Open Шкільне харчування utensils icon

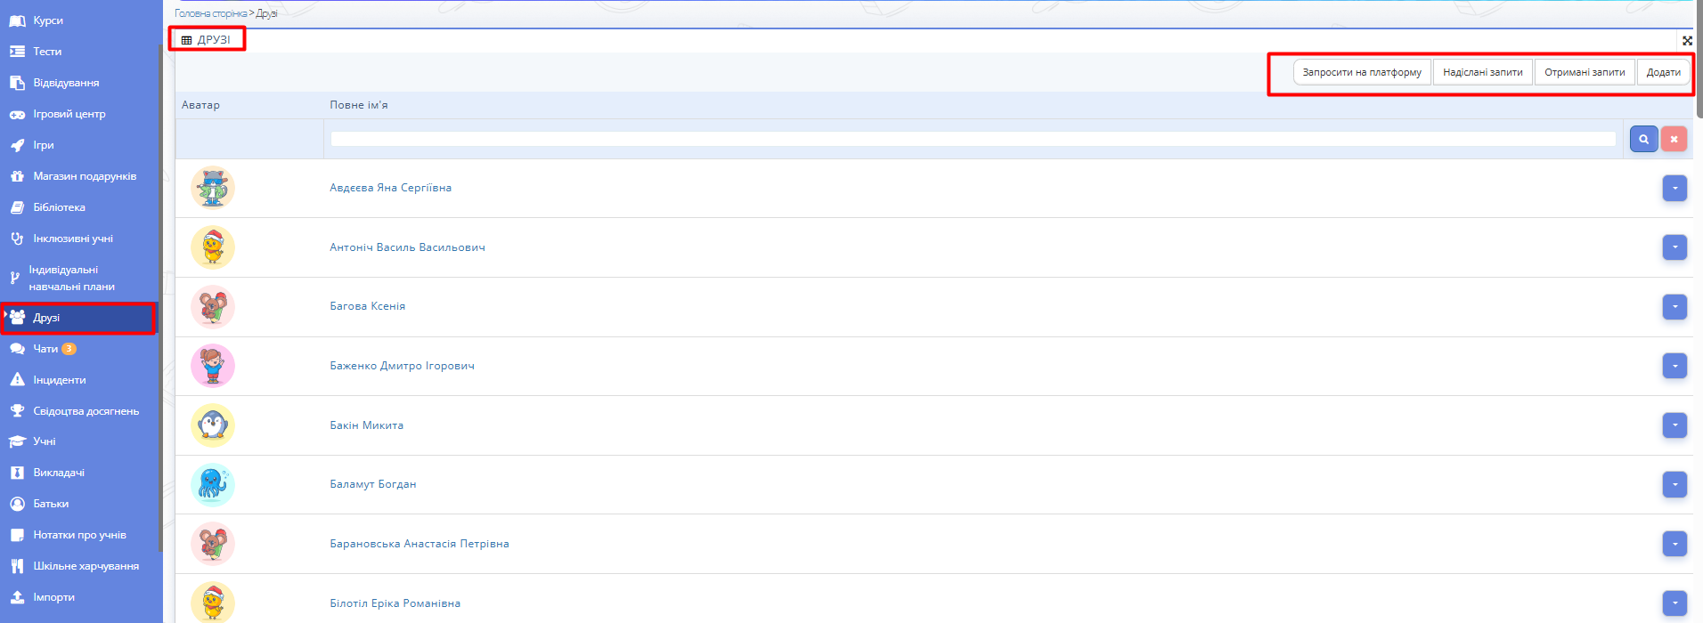(17, 566)
